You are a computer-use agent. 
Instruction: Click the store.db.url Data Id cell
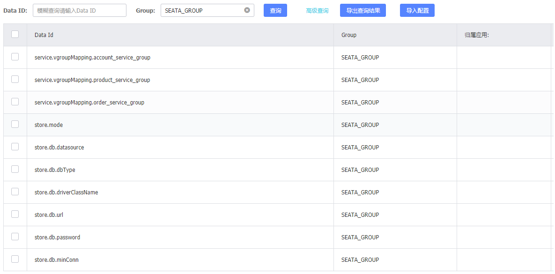180,215
